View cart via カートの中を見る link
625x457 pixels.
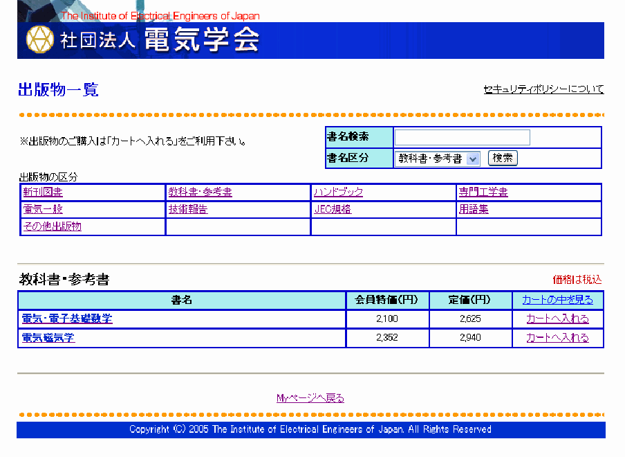click(x=557, y=300)
